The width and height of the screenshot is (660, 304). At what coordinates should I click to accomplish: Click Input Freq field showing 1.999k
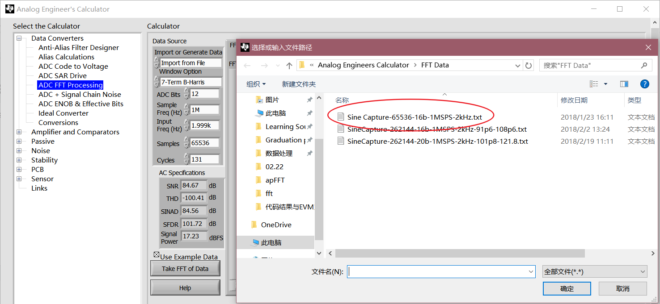(x=204, y=125)
